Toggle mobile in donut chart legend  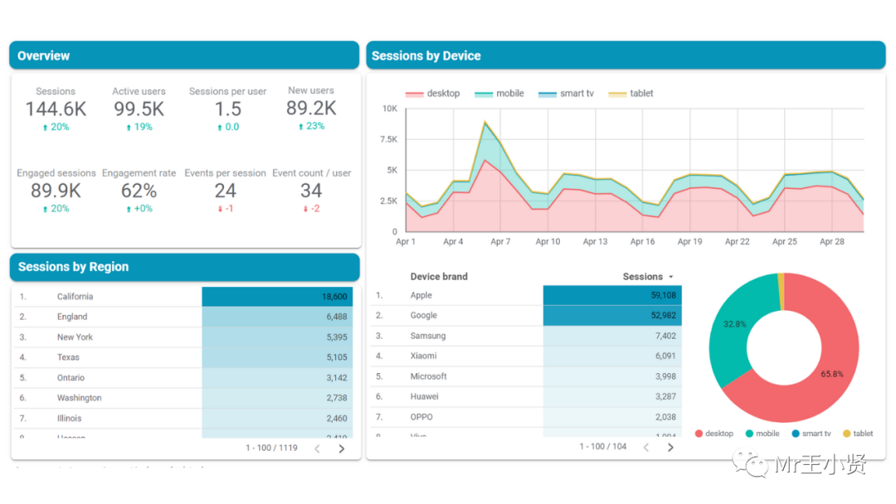762,434
